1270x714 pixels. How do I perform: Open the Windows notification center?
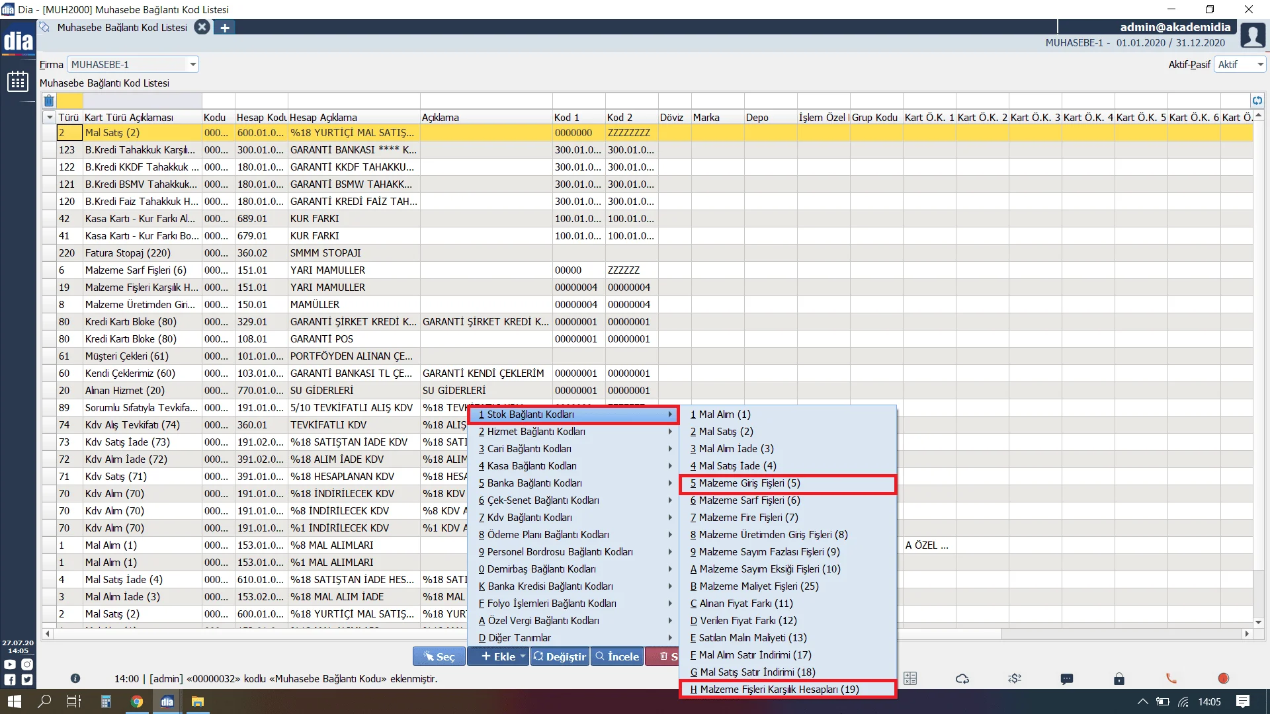(x=1242, y=701)
